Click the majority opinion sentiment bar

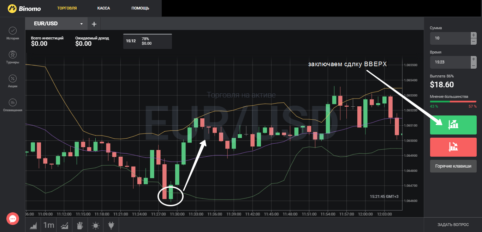[453, 102]
